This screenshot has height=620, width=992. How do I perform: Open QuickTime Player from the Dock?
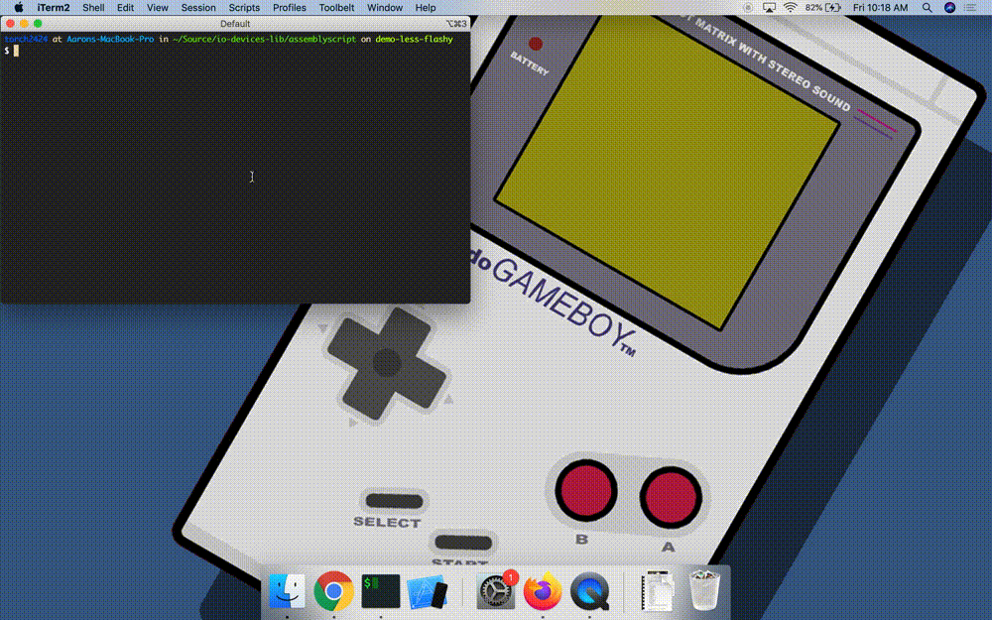[x=589, y=591]
